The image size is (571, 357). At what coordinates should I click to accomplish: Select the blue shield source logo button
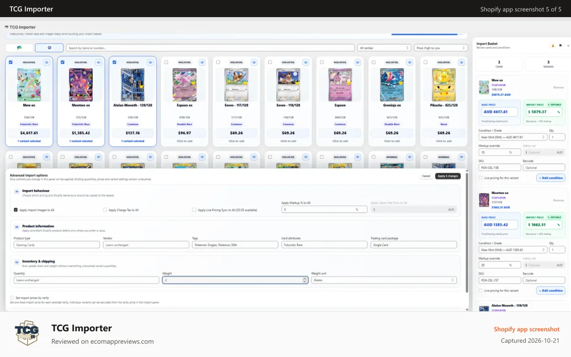tap(49, 48)
